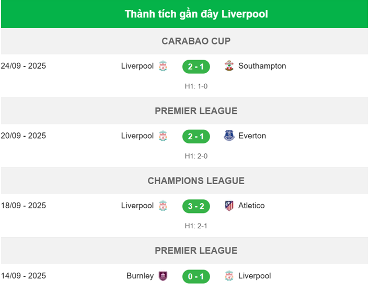Click Liverpool crest in Everton match row
The height and width of the screenshot is (291, 370).
(163, 136)
